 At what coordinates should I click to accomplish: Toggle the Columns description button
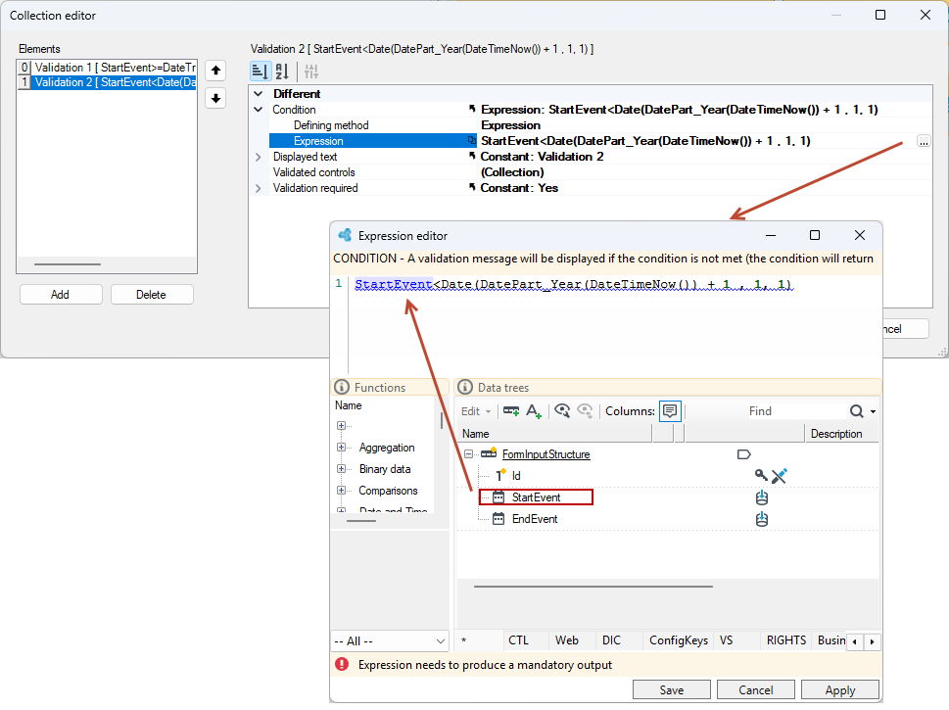pos(670,411)
